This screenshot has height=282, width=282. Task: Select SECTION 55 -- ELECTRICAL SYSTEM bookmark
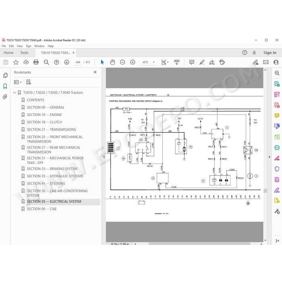point(54,201)
